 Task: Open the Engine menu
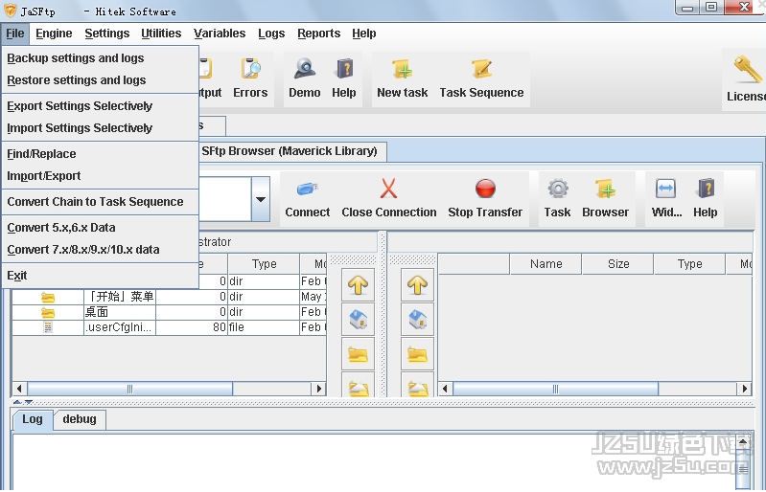coord(54,34)
